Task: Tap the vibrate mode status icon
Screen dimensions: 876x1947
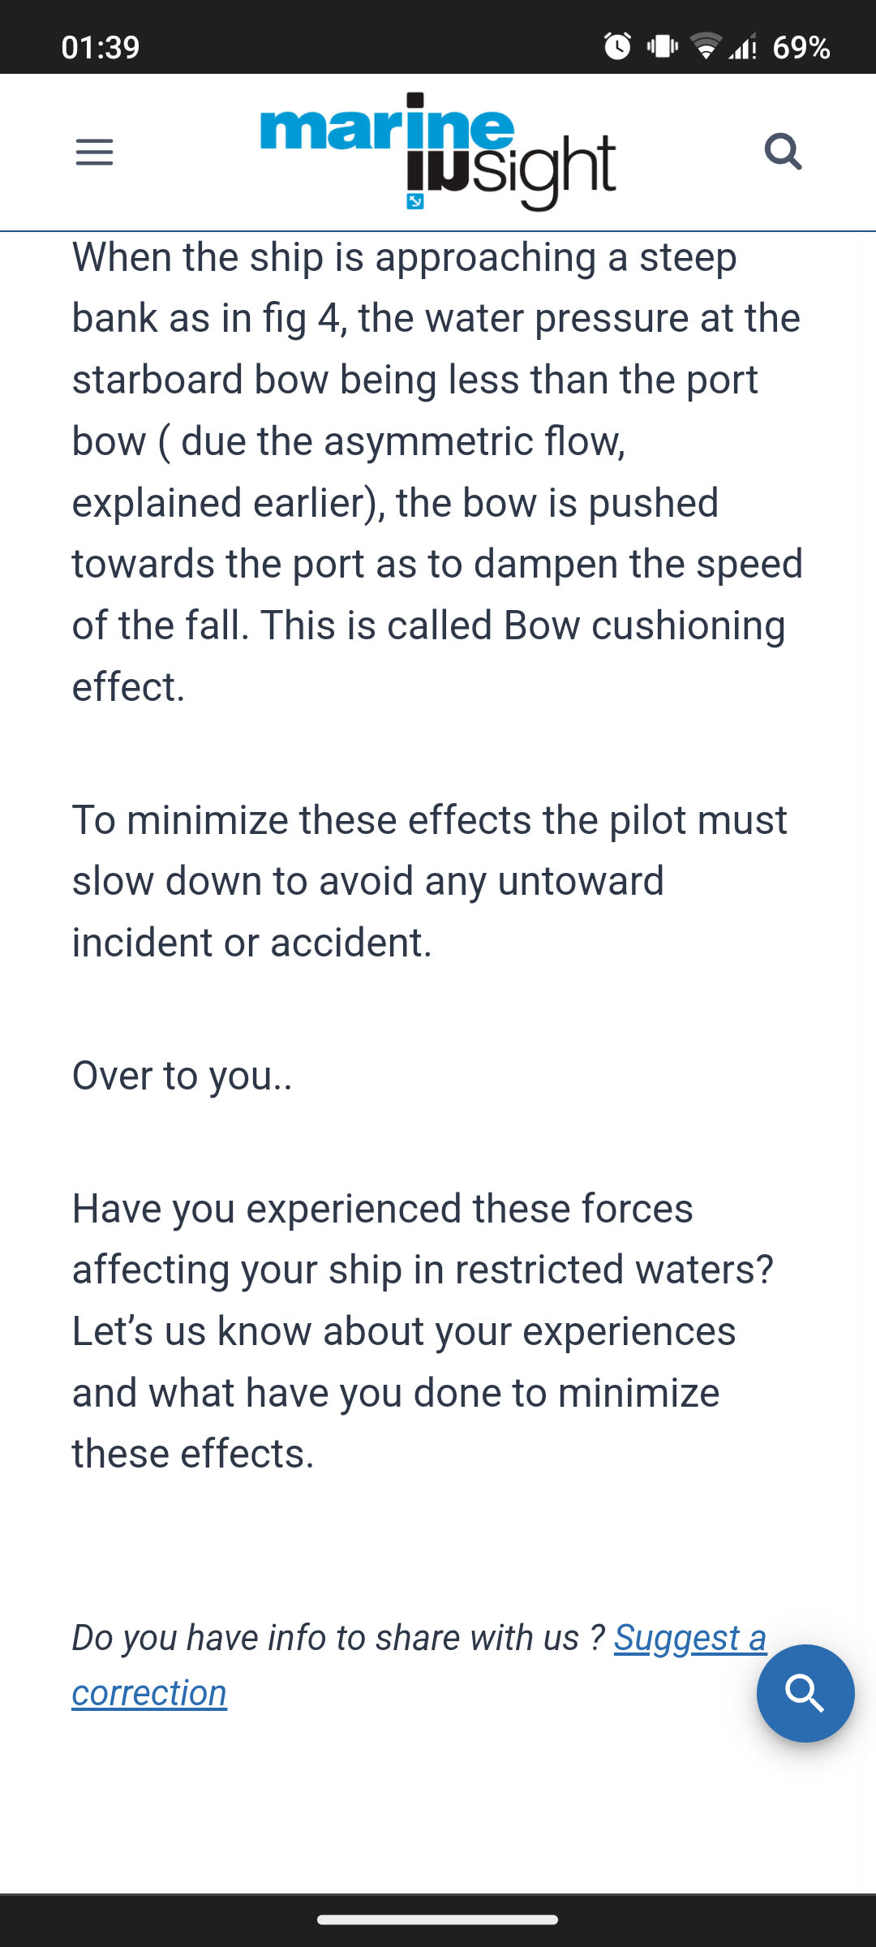Action: click(x=662, y=46)
